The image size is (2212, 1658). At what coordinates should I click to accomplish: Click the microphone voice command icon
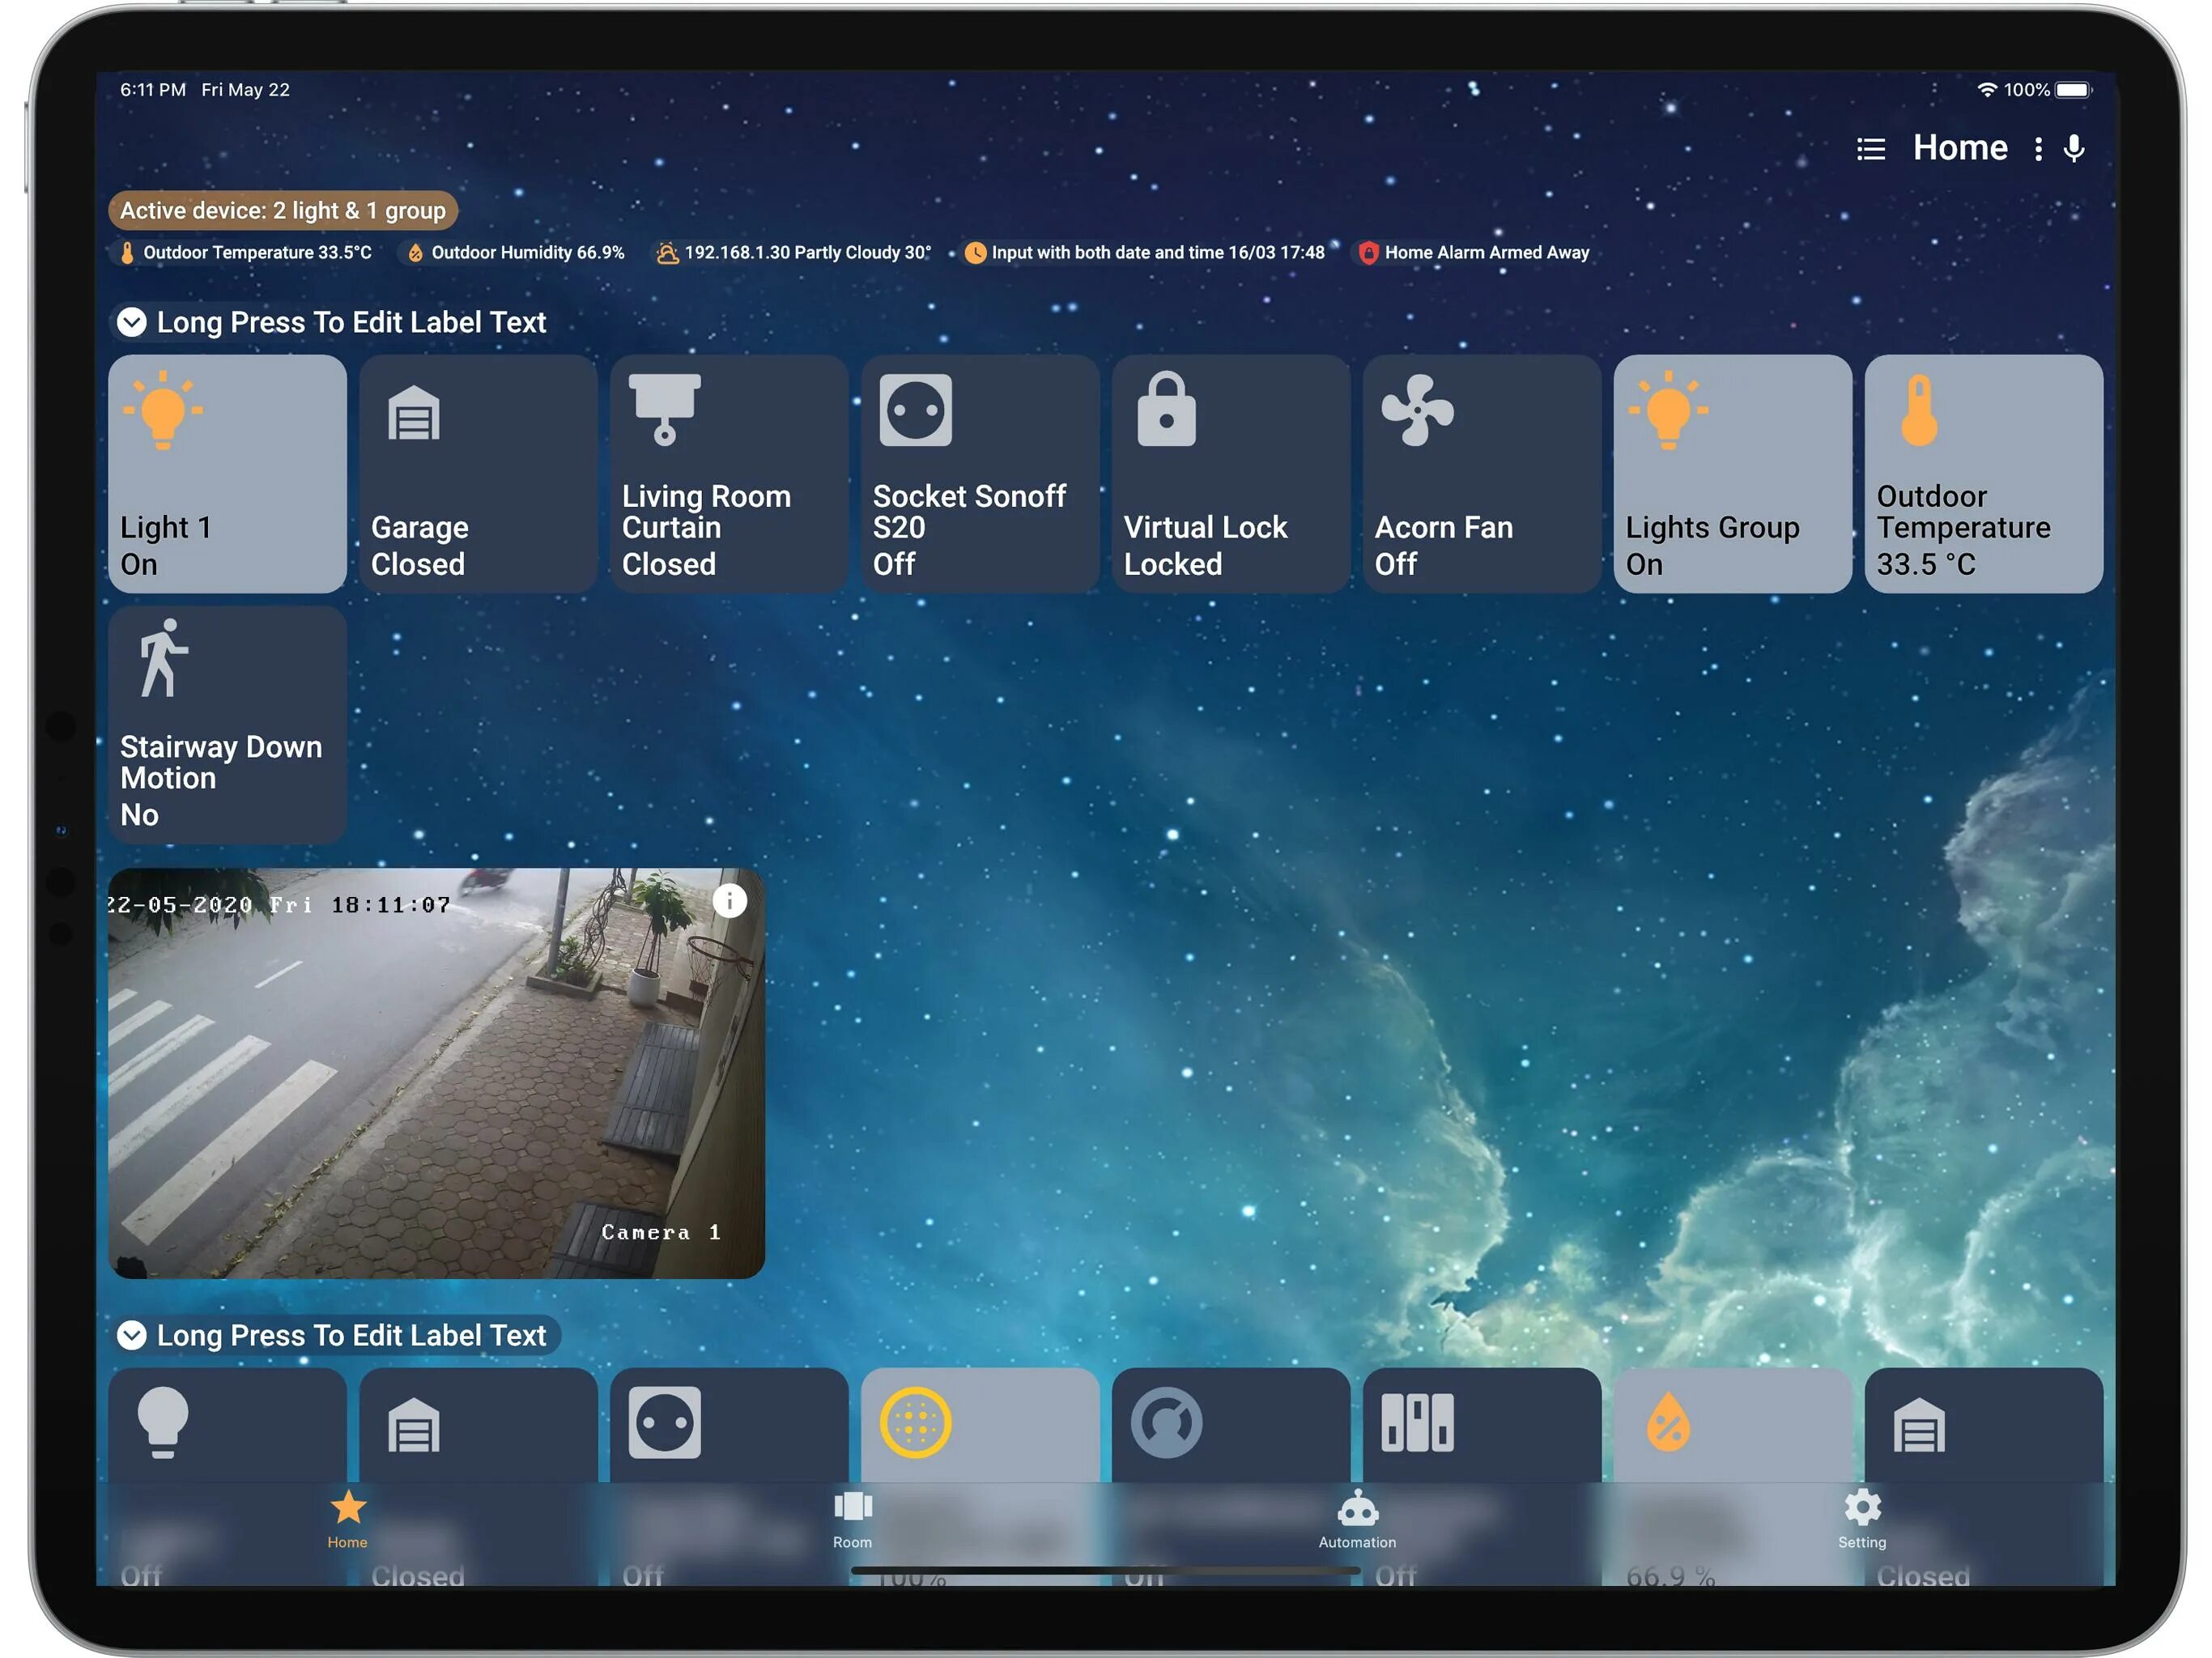2074,148
